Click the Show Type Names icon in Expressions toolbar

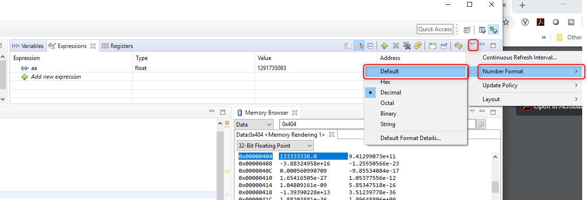[x=348, y=46]
